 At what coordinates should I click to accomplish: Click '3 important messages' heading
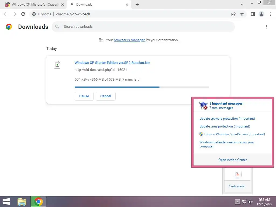pyautogui.click(x=226, y=103)
